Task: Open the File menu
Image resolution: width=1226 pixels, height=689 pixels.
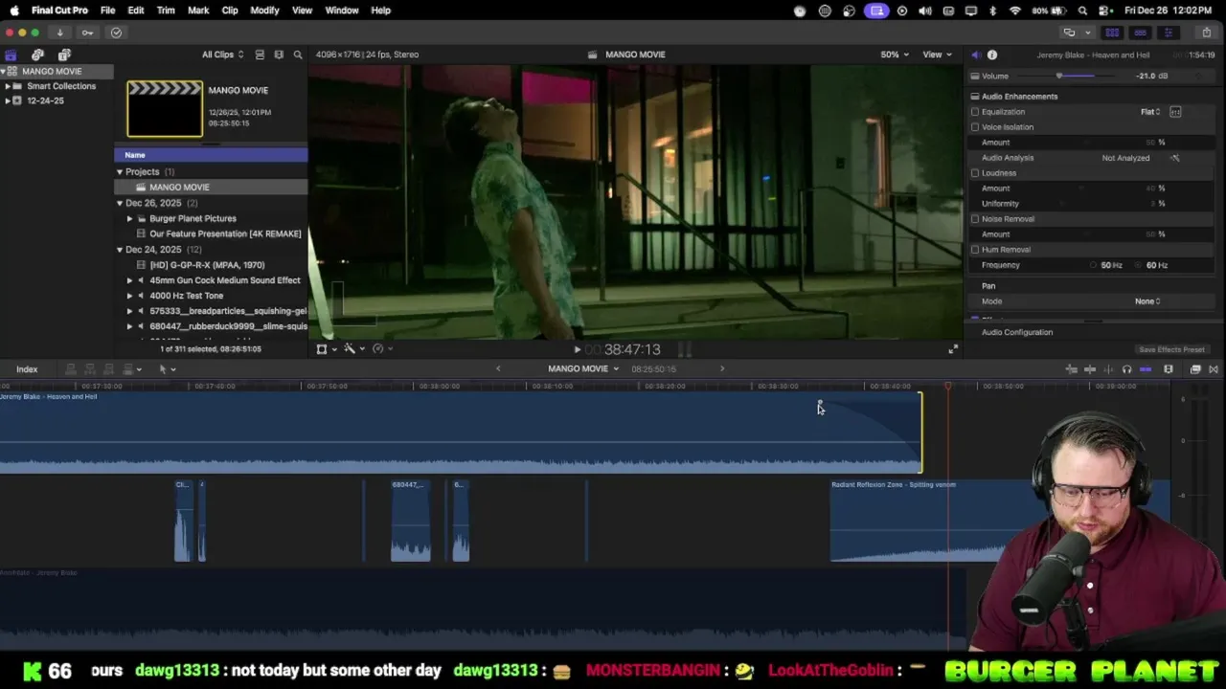Action: [107, 11]
